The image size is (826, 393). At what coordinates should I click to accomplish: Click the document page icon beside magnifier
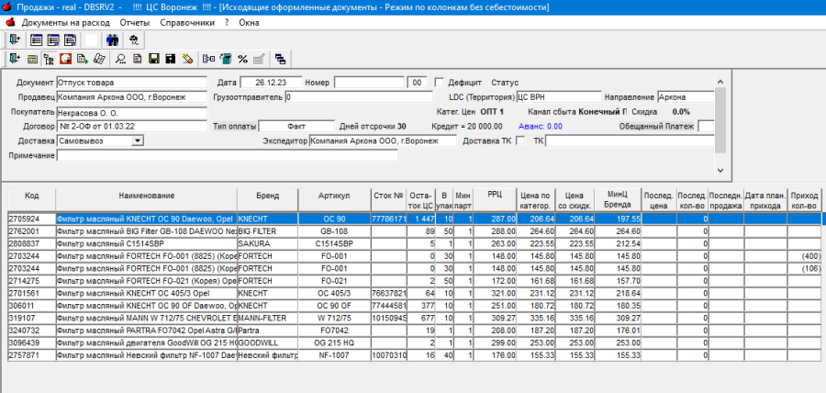click(138, 59)
